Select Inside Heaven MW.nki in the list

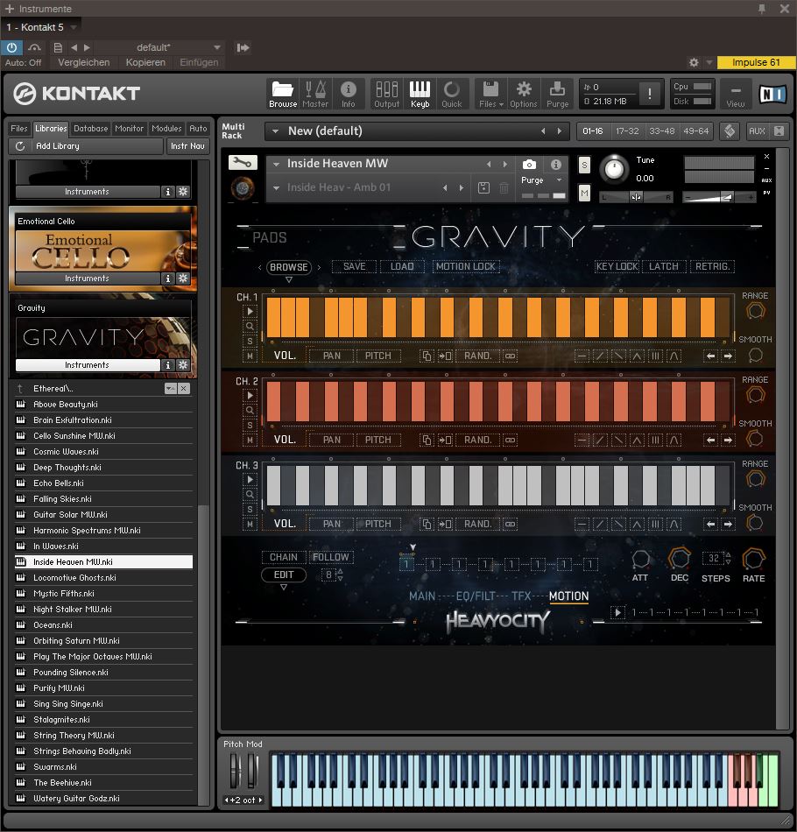104,562
